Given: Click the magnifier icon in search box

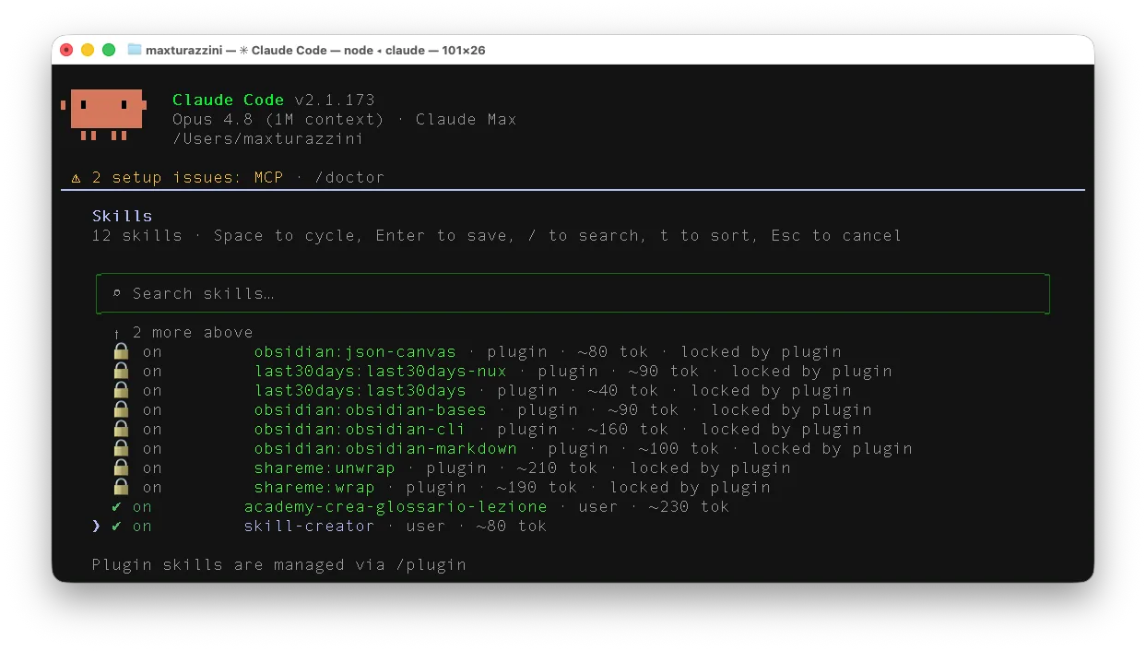Looking at the screenshot, I should click(117, 293).
